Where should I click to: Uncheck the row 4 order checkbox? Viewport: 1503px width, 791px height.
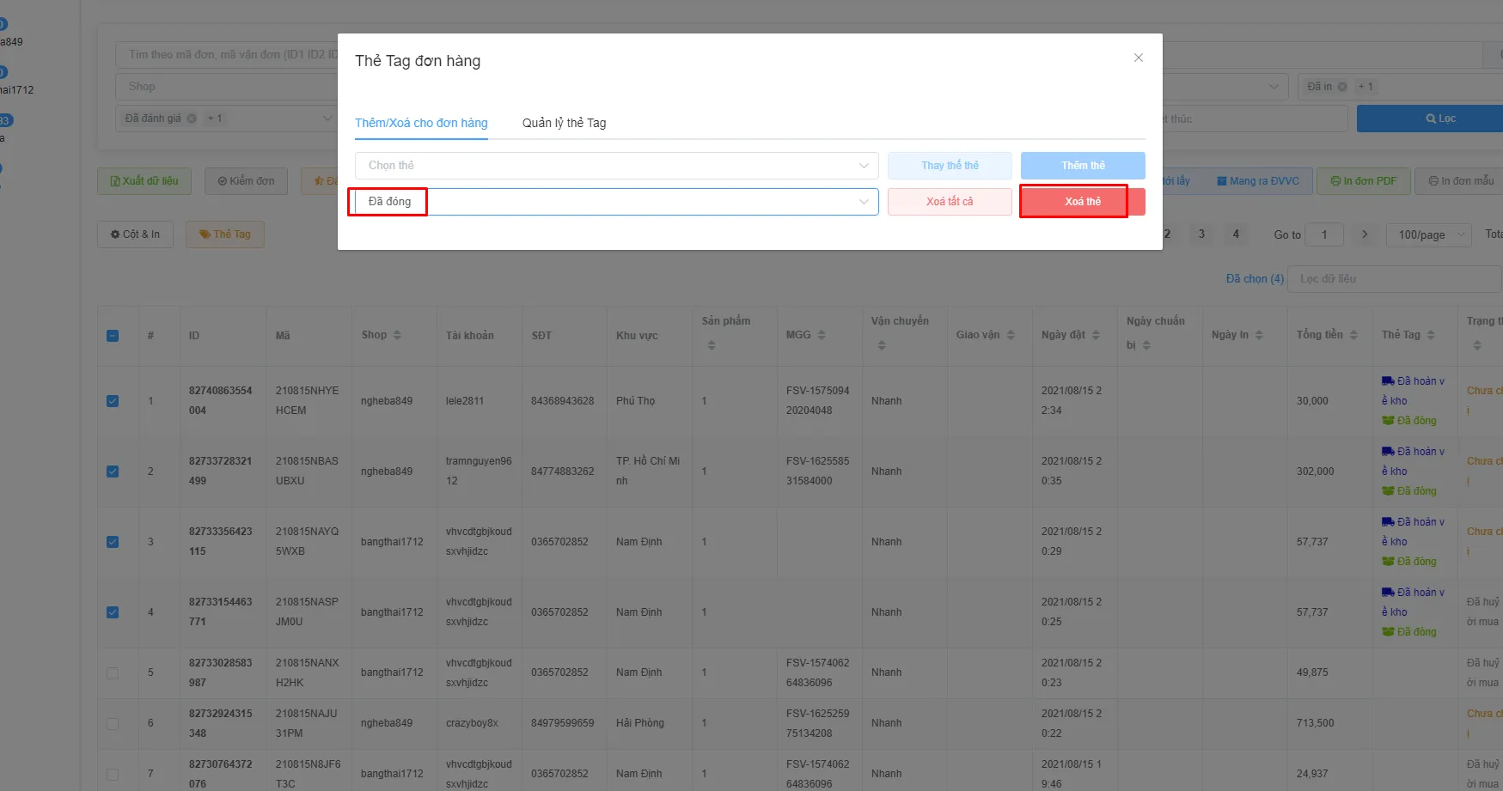point(113,612)
